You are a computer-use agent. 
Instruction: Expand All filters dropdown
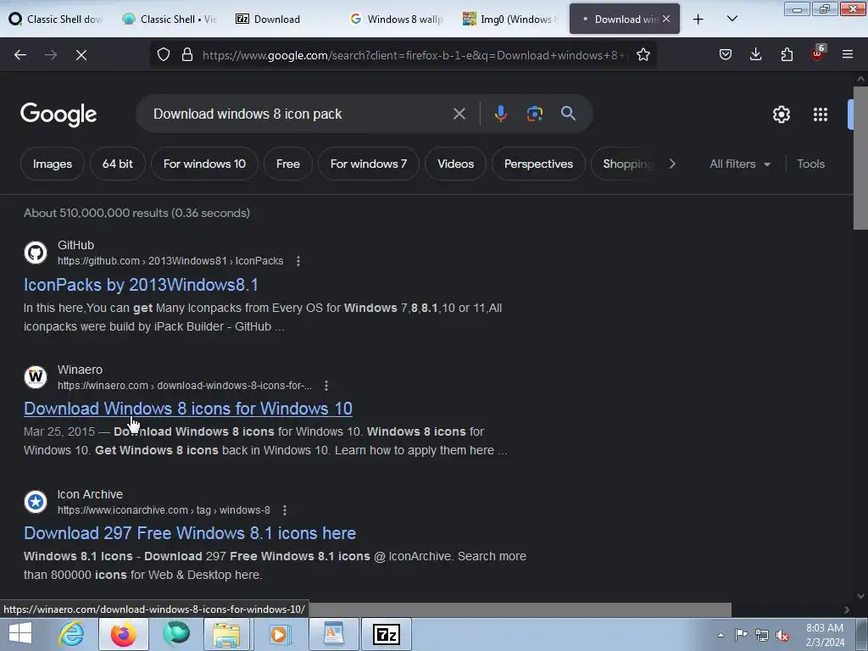[739, 164]
